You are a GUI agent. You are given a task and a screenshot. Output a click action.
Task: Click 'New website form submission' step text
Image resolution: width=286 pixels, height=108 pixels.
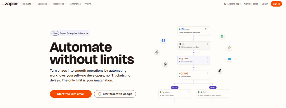point(190,32)
